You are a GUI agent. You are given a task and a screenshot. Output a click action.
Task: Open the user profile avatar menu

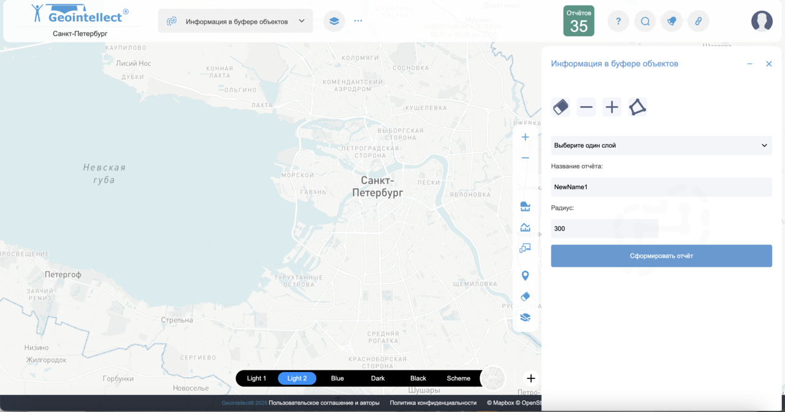(x=762, y=21)
